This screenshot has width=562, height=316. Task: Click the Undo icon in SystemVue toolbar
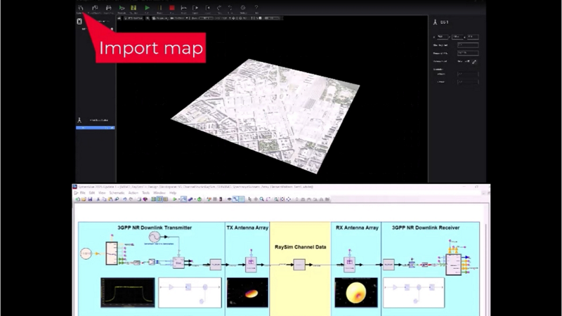point(124,199)
